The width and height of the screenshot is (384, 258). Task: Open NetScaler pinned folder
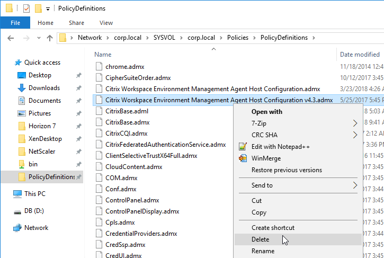click(42, 152)
